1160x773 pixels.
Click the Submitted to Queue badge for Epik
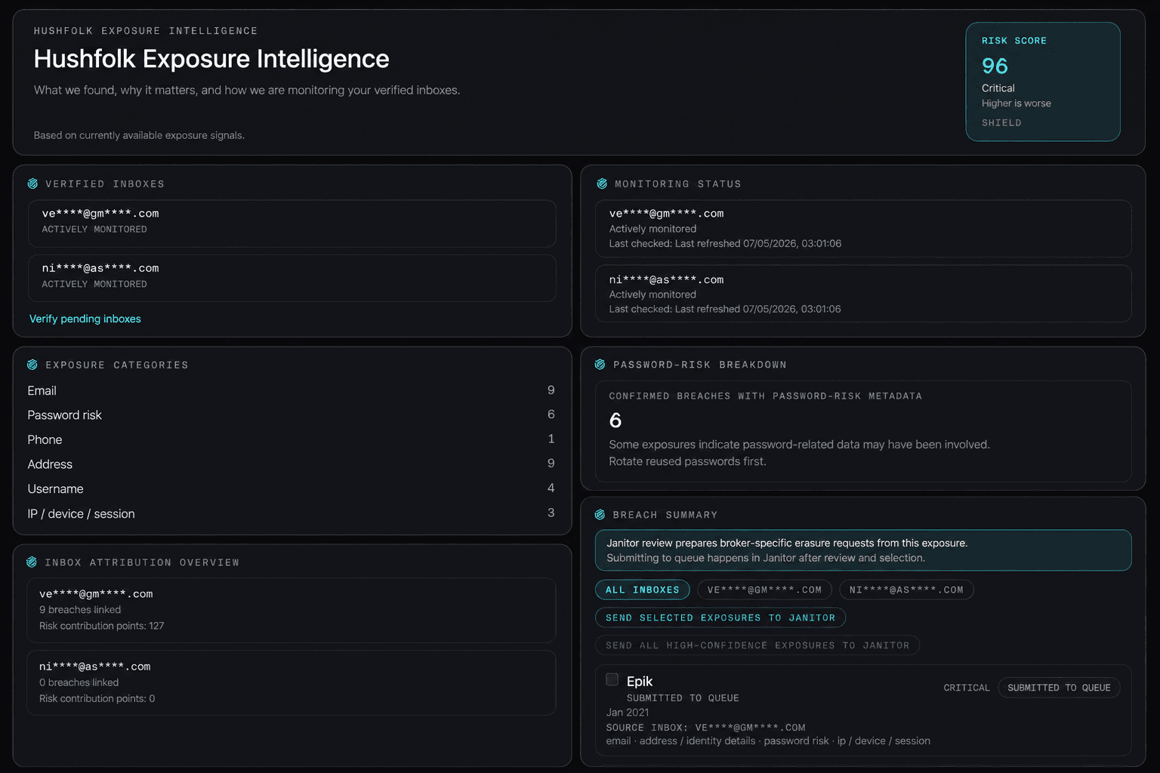pos(1059,688)
